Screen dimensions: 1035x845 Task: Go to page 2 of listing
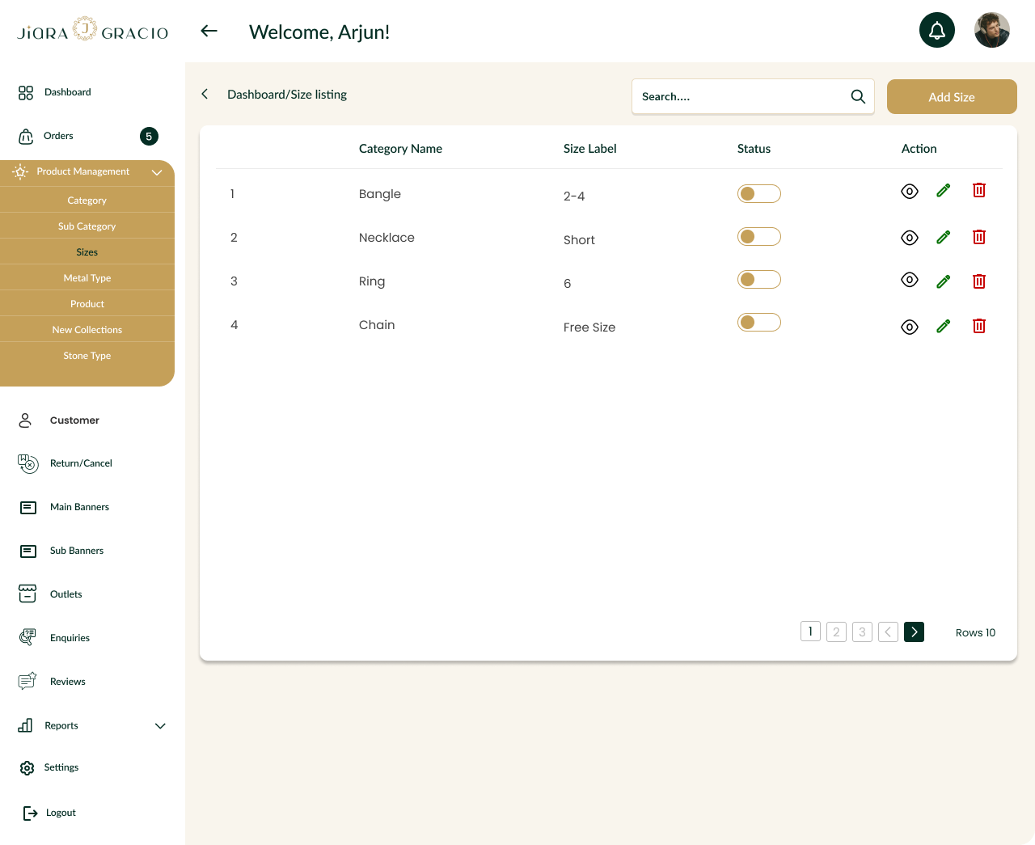pyautogui.click(x=837, y=632)
